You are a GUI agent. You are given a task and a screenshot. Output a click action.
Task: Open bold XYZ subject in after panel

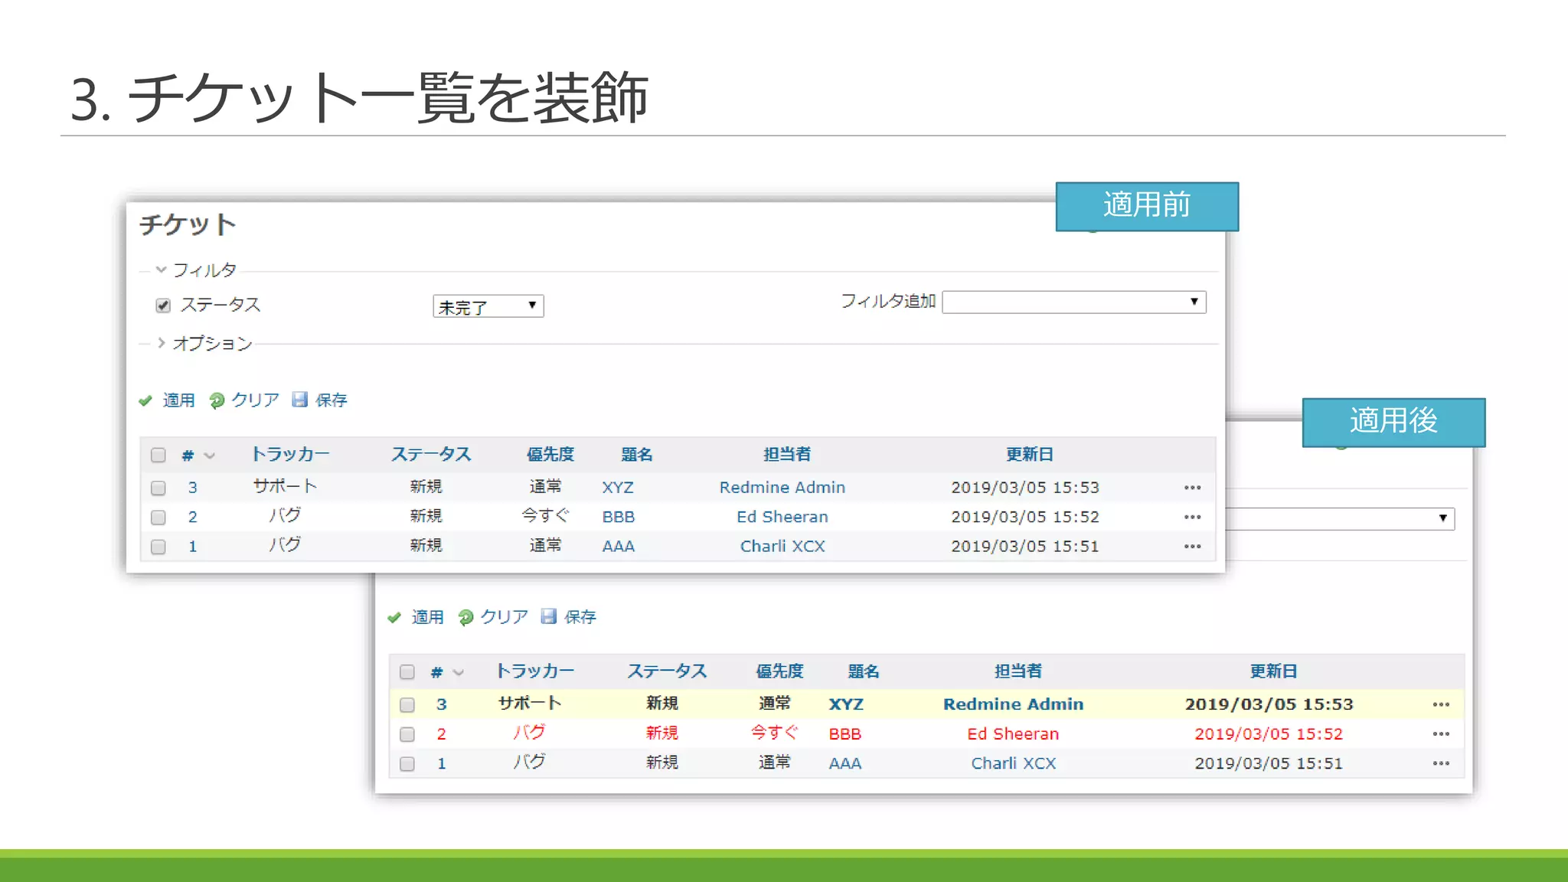coord(846,704)
